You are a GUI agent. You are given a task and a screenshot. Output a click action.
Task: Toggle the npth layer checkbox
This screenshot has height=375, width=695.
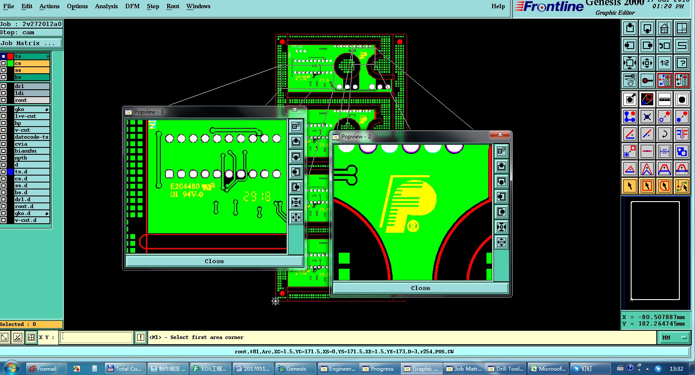click(3, 158)
